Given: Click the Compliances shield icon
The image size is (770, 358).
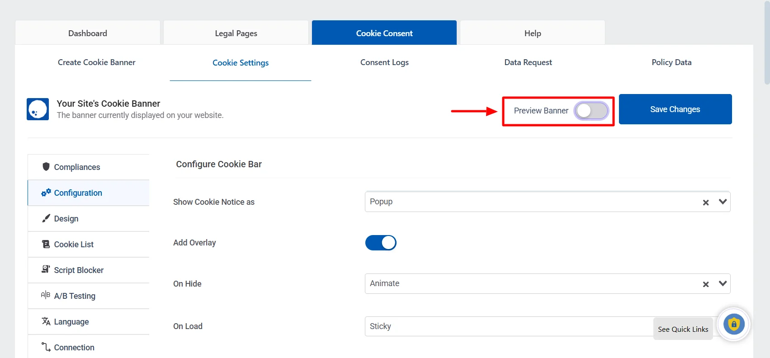Looking at the screenshot, I should [46, 167].
